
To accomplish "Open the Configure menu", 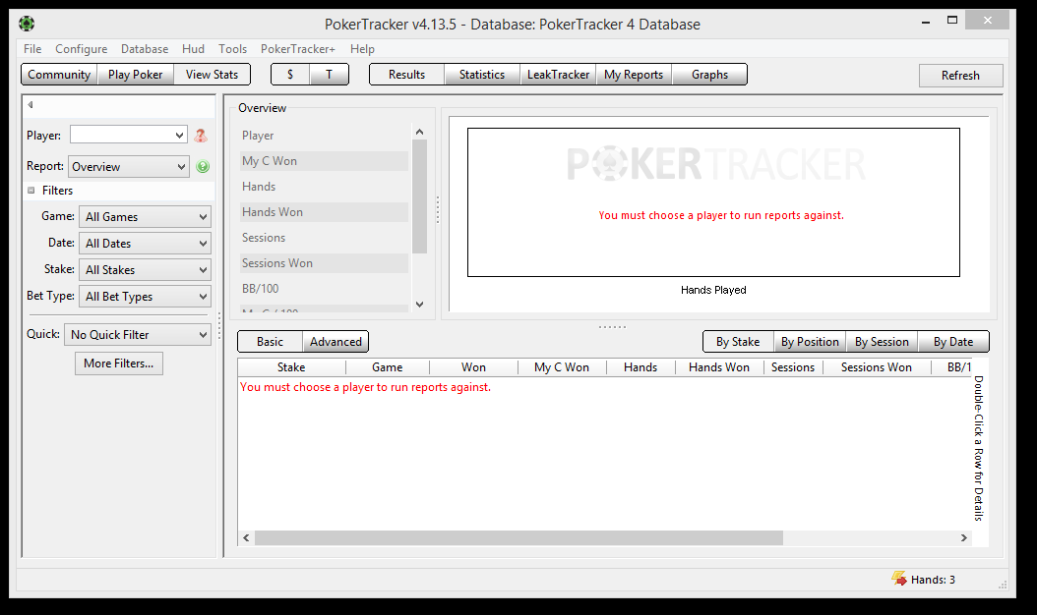I will (82, 49).
